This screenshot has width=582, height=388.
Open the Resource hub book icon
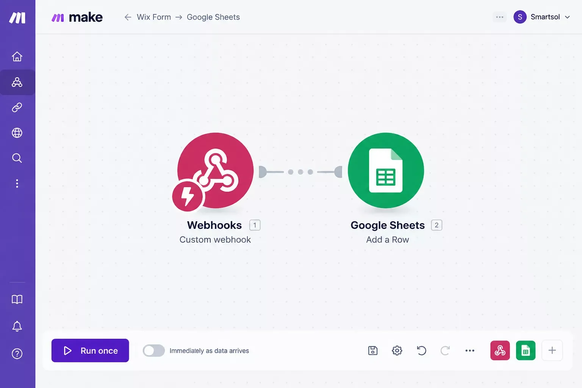click(x=17, y=299)
